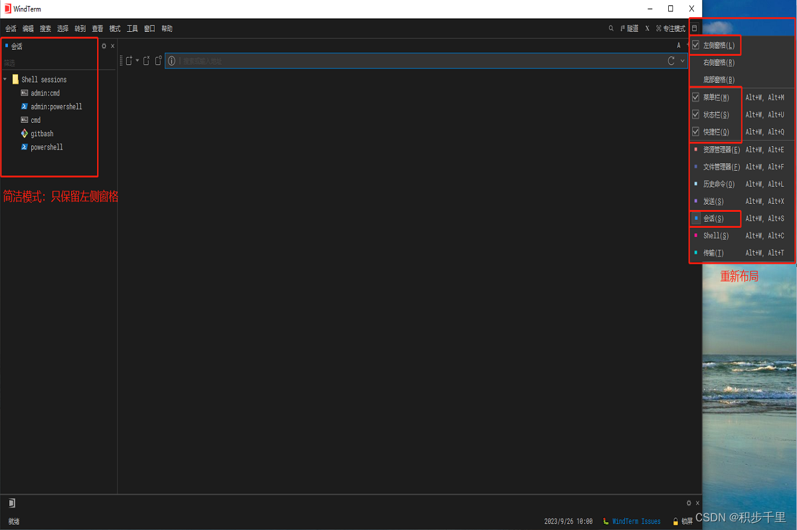The width and height of the screenshot is (797, 530).
Task: Open the 隧道 tunnel button
Action: click(x=629, y=29)
